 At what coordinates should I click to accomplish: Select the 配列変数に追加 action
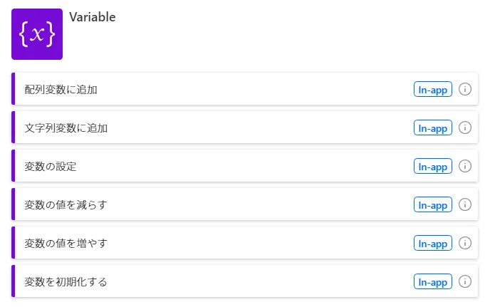coord(61,90)
